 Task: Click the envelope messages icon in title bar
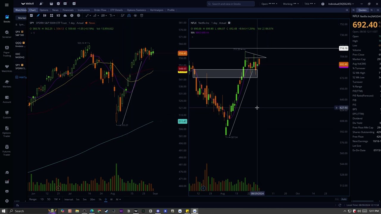(65, 4)
